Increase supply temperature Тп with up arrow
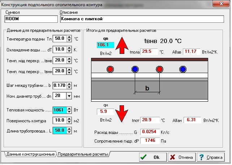 tap(69, 37)
